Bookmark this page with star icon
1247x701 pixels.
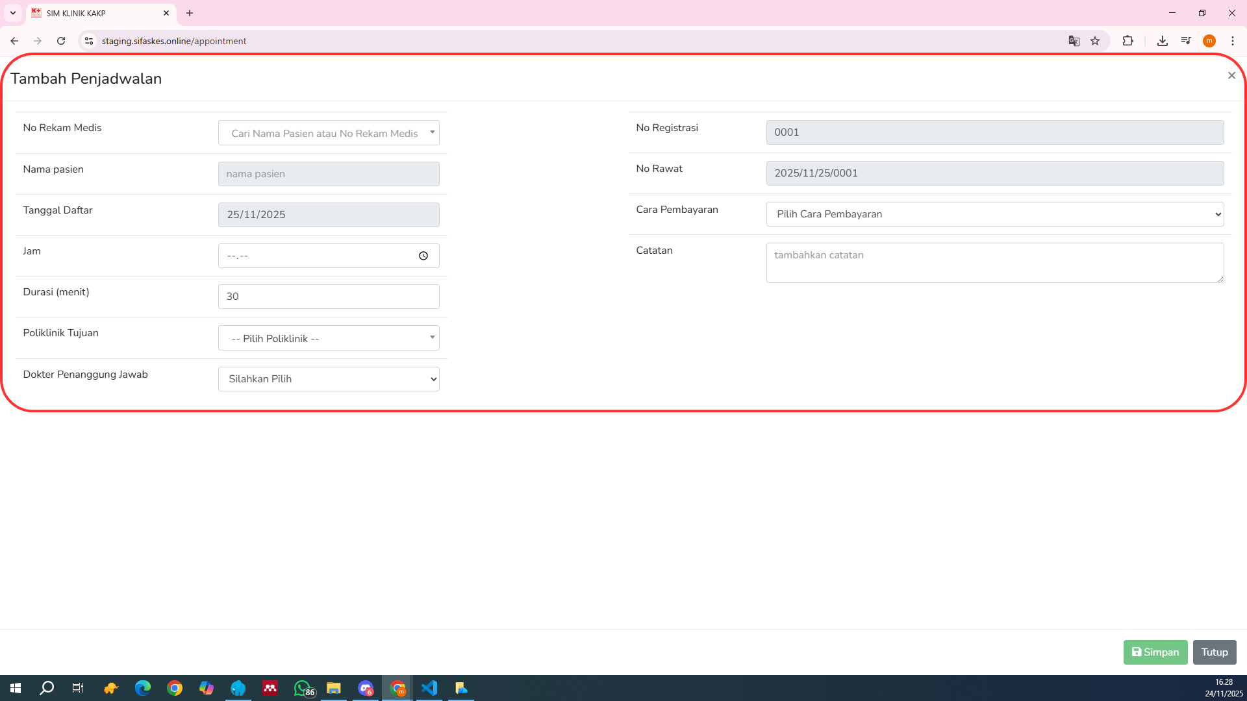pos(1095,41)
